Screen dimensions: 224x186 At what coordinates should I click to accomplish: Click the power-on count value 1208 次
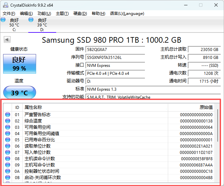click(x=204, y=73)
